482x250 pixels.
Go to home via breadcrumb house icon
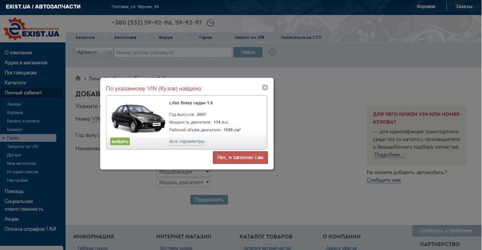point(78,78)
